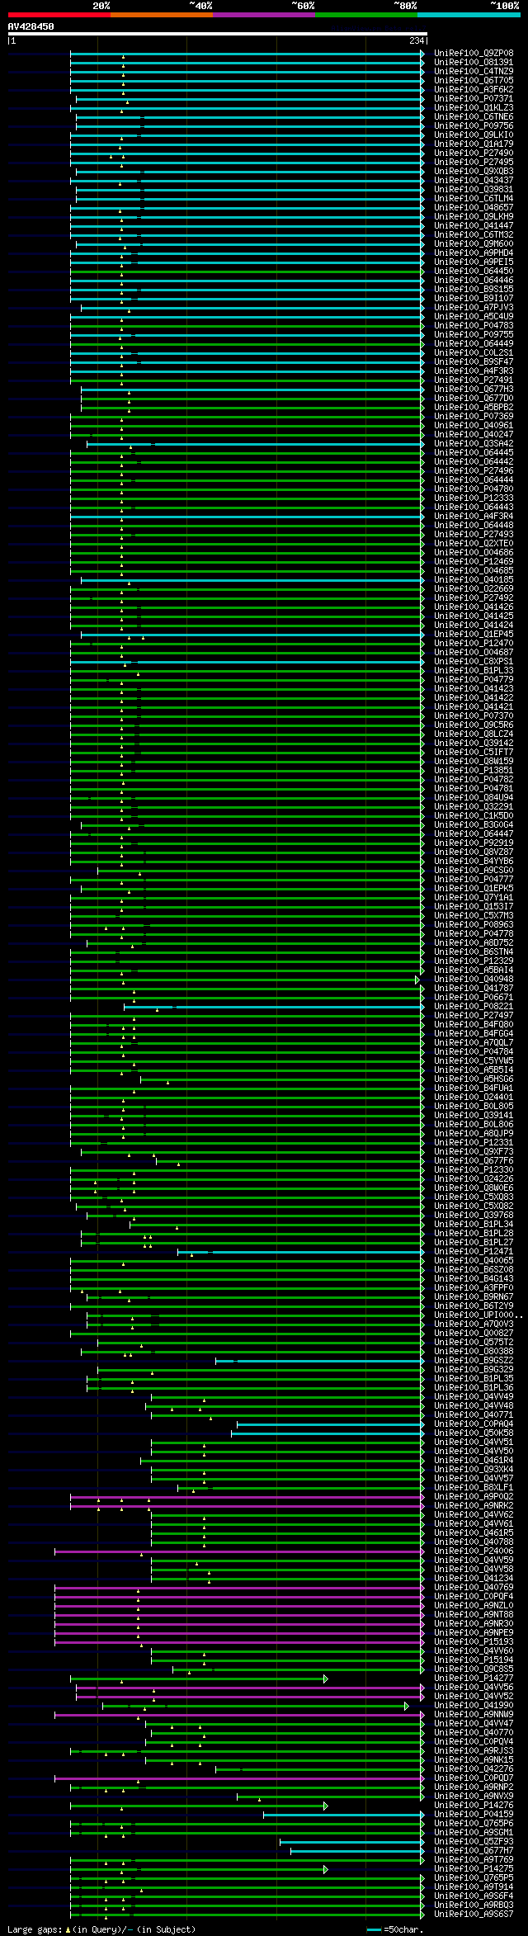Image resolution: width=528 pixels, height=1936 pixels.
Task: Select hit label UniRef100_C0PQD7
Action: point(474,1778)
